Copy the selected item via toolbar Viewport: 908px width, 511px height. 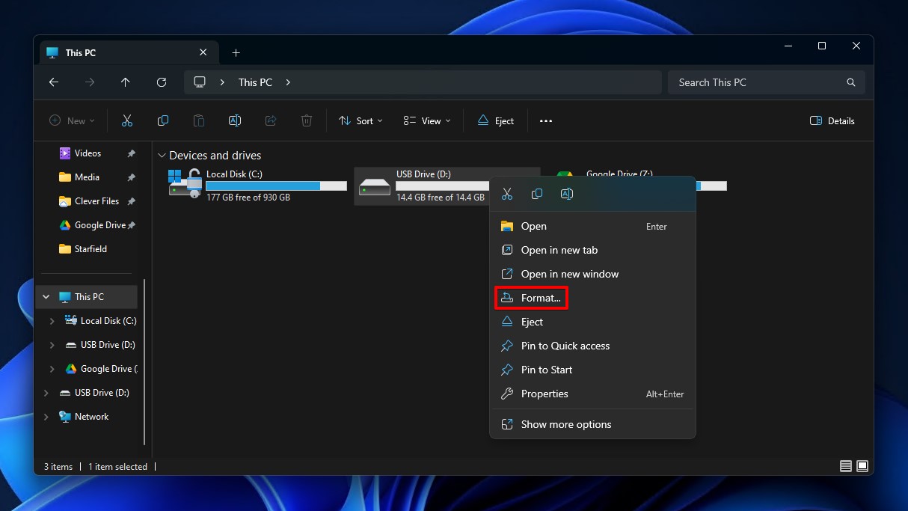coord(163,120)
